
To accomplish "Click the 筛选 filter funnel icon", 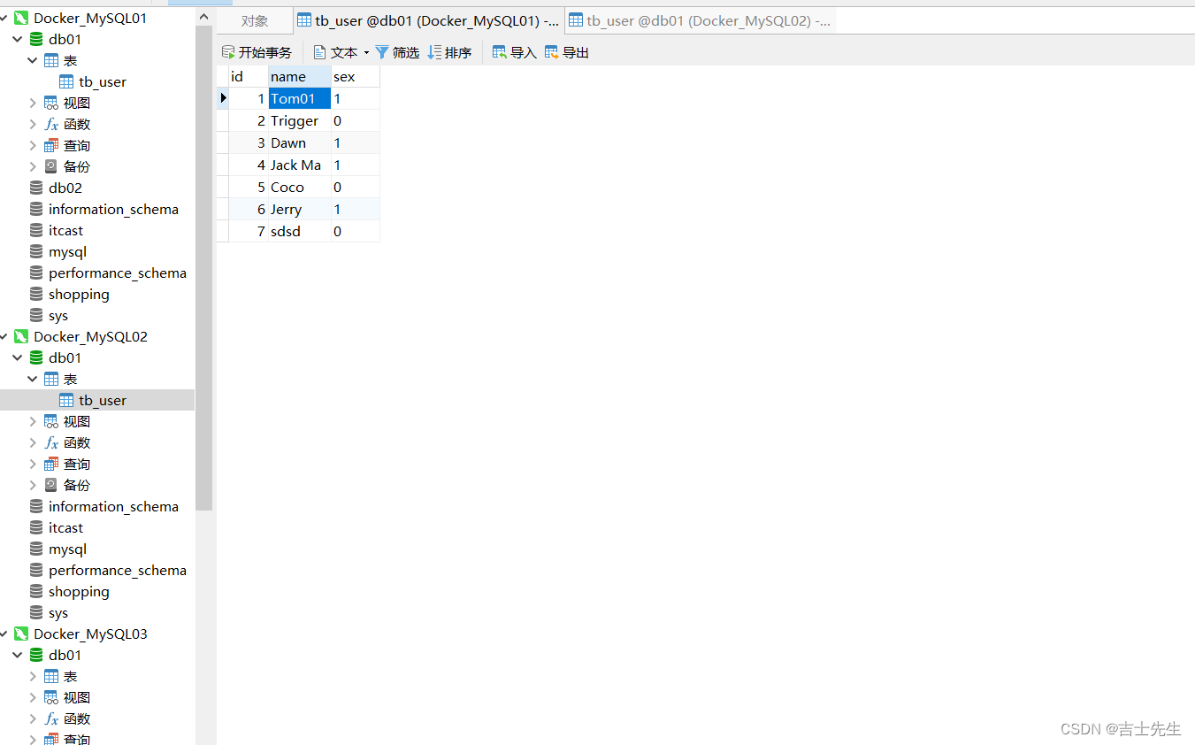I will point(382,52).
